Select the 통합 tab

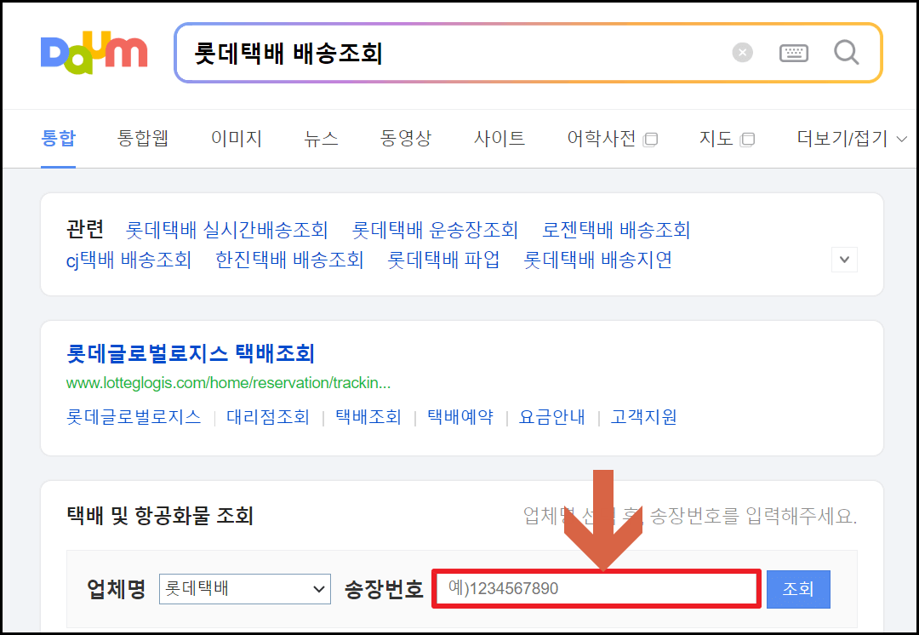pyautogui.click(x=58, y=139)
